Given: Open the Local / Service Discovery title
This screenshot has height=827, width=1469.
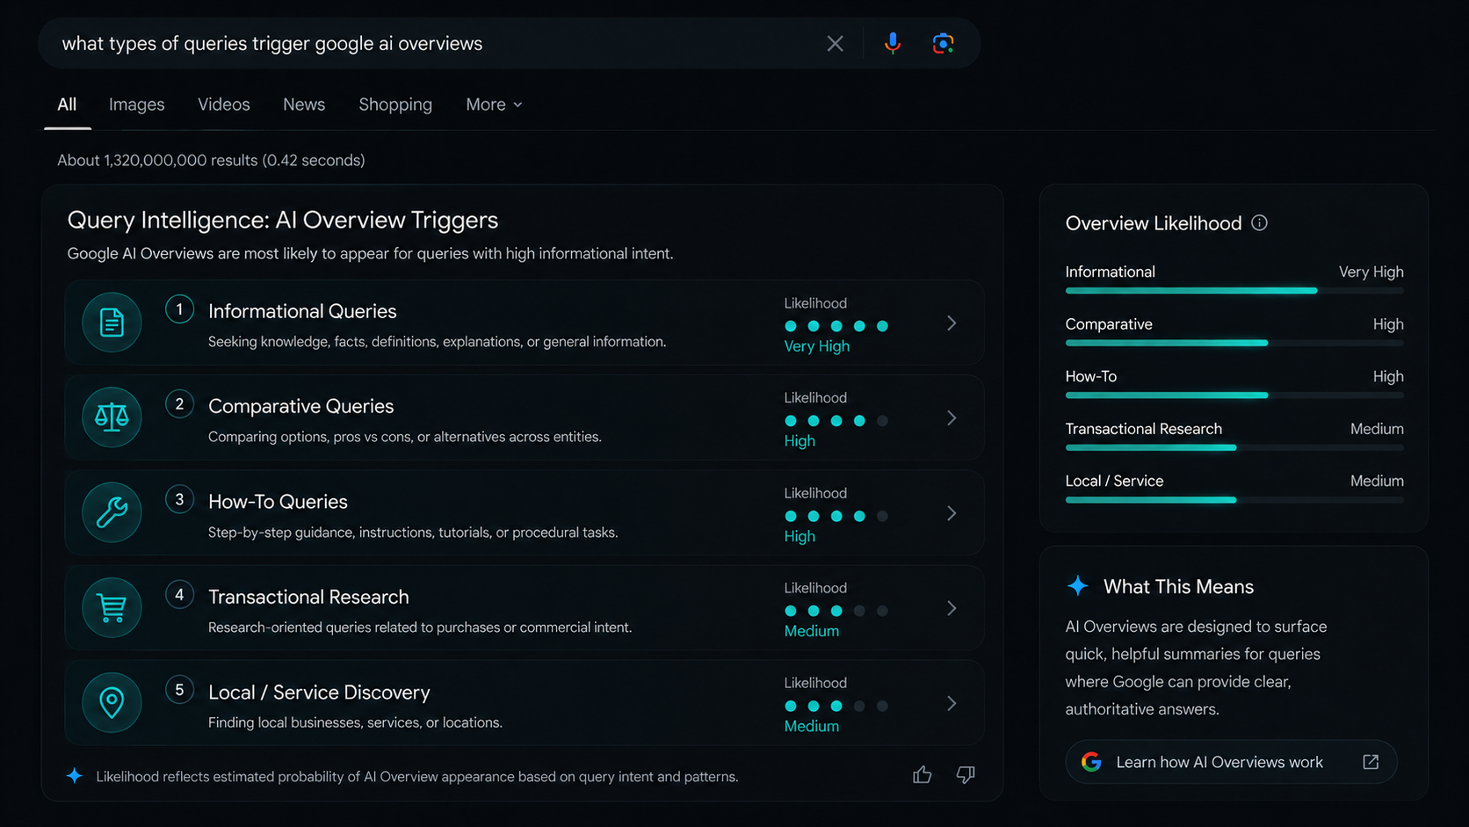Looking at the screenshot, I should [319, 693].
